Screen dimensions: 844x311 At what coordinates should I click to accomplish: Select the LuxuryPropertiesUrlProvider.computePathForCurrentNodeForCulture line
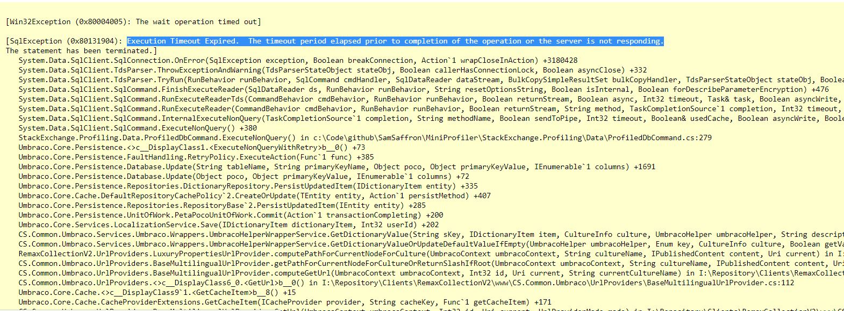(x=431, y=254)
